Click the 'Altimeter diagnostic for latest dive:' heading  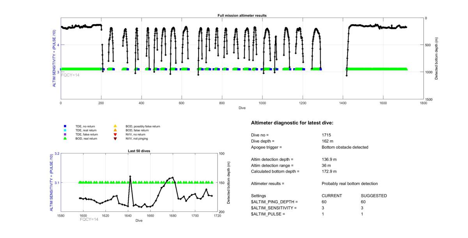click(292, 123)
